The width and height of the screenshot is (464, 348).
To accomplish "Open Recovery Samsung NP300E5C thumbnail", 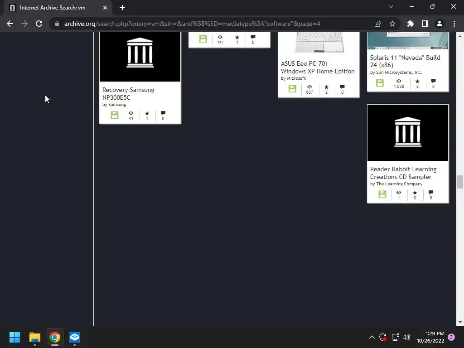I will (140, 57).
